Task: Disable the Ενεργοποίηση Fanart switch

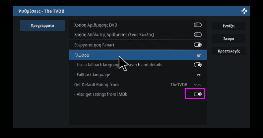Action: point(198,45)
